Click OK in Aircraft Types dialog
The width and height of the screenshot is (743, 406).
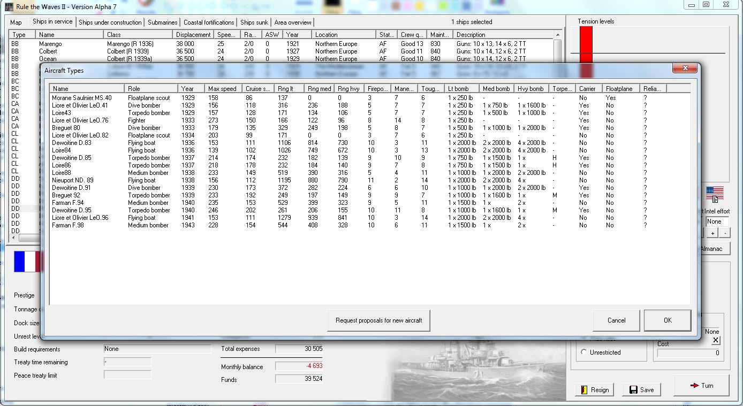pos(667,320)
